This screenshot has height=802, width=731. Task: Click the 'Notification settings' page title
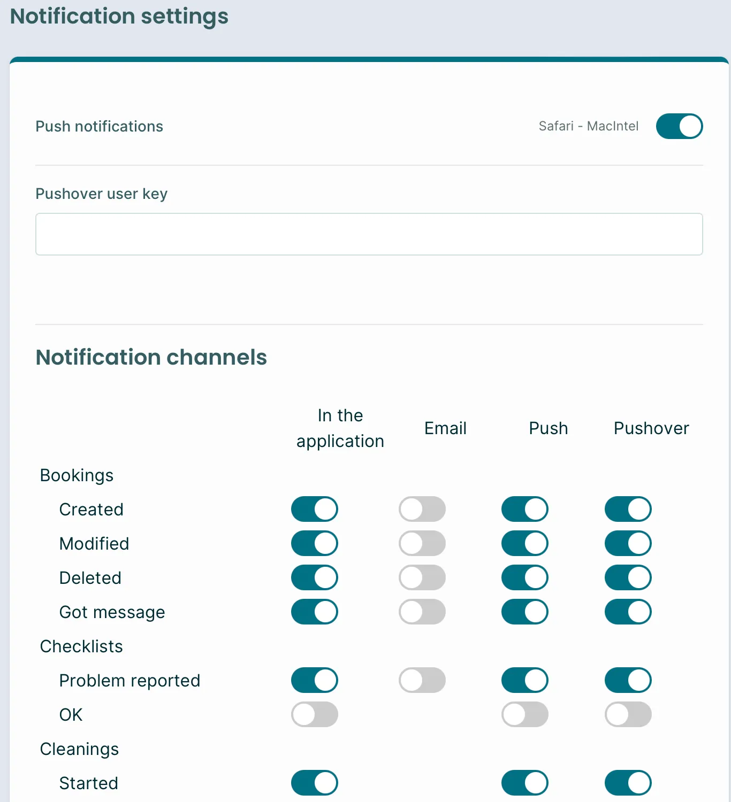119,16
